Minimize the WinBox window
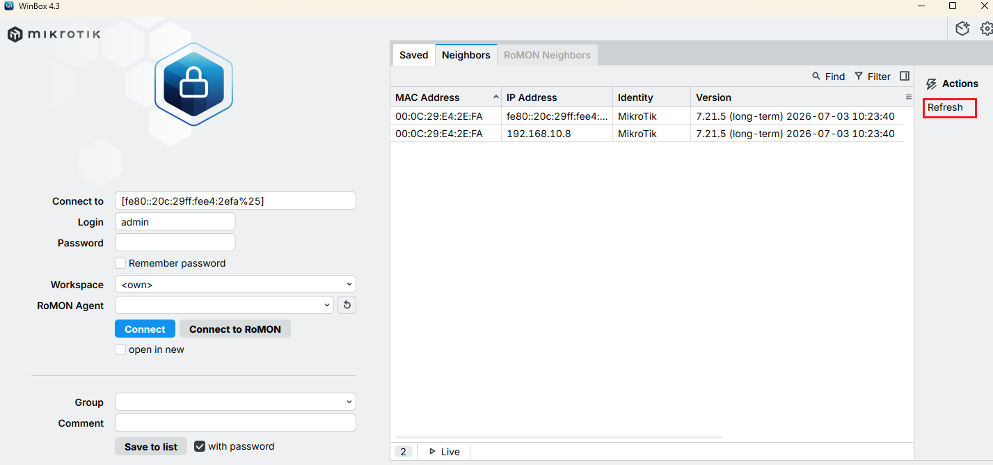This screenshot has height=465, width=993. point(921,6)
